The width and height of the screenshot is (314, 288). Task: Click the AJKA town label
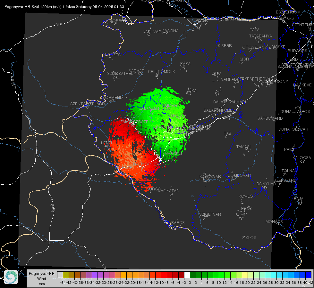191,91
